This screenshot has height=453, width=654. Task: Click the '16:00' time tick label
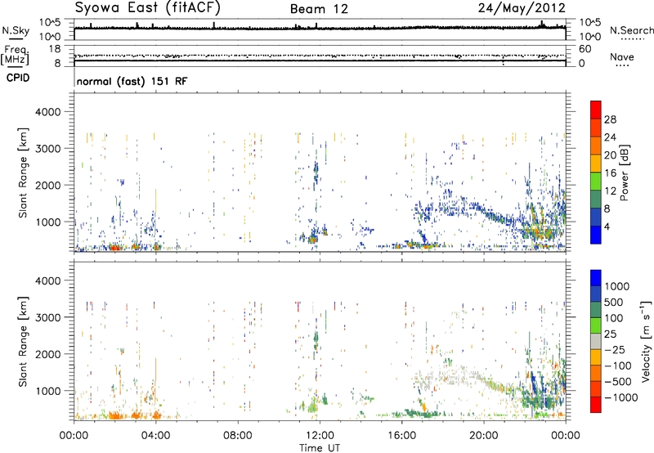(401, 436)
